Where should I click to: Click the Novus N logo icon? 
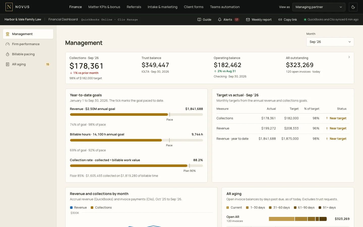pos(9,7)
